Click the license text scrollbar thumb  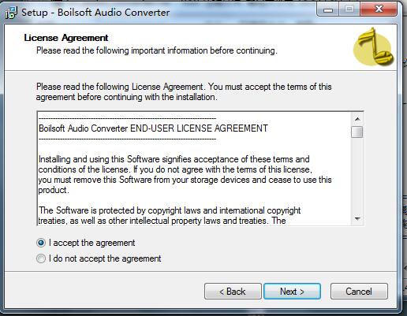click(x=357, y=132)
